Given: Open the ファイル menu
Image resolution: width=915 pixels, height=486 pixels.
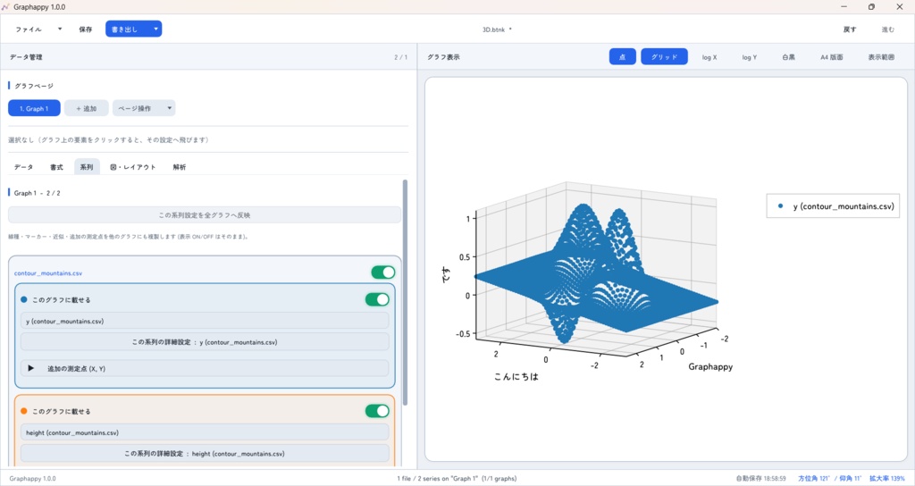Looking at the screenshot, I should tap(29, 29).
